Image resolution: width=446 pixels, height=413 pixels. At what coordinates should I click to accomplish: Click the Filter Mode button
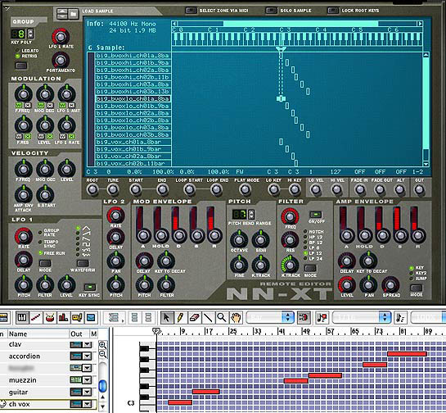pyautogui.click(x=310, y=268)
